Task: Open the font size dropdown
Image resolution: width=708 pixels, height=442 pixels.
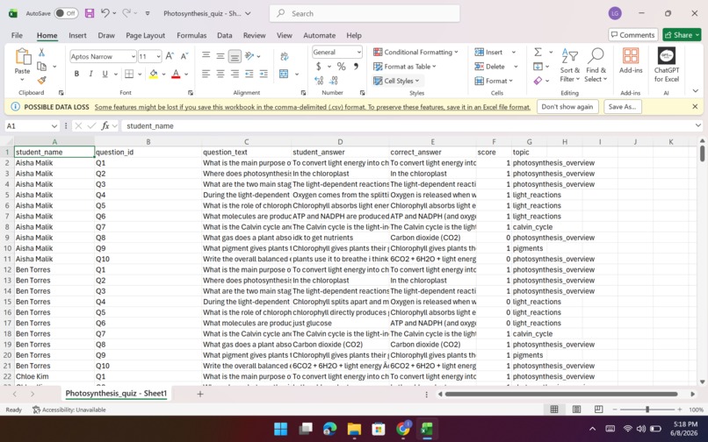Action: pyautogui.click(x=158, y=57)
